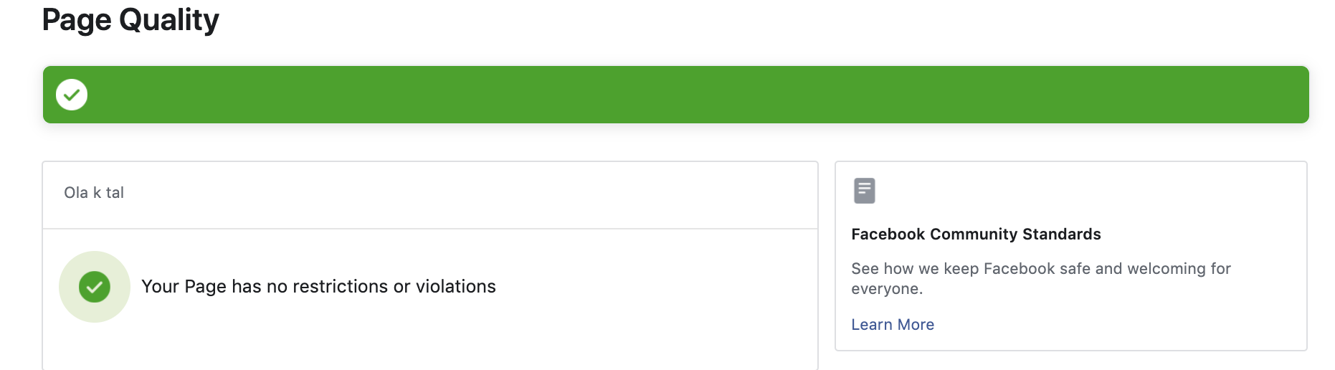The image size is (1335, 370).
Task: Click the document icon above Community Standards
Action: coord(865,191)
